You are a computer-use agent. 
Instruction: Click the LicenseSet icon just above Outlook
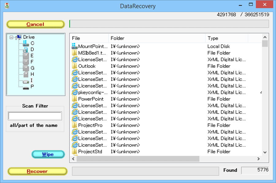[x=75, y=59]
